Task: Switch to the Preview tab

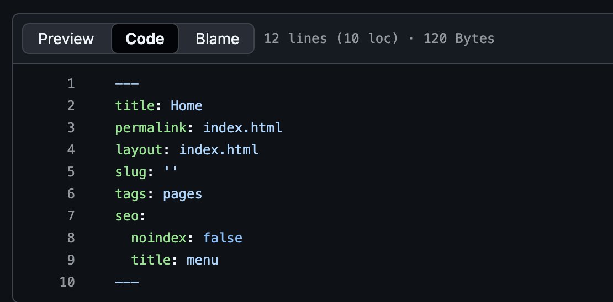Action: coord(66,39)
